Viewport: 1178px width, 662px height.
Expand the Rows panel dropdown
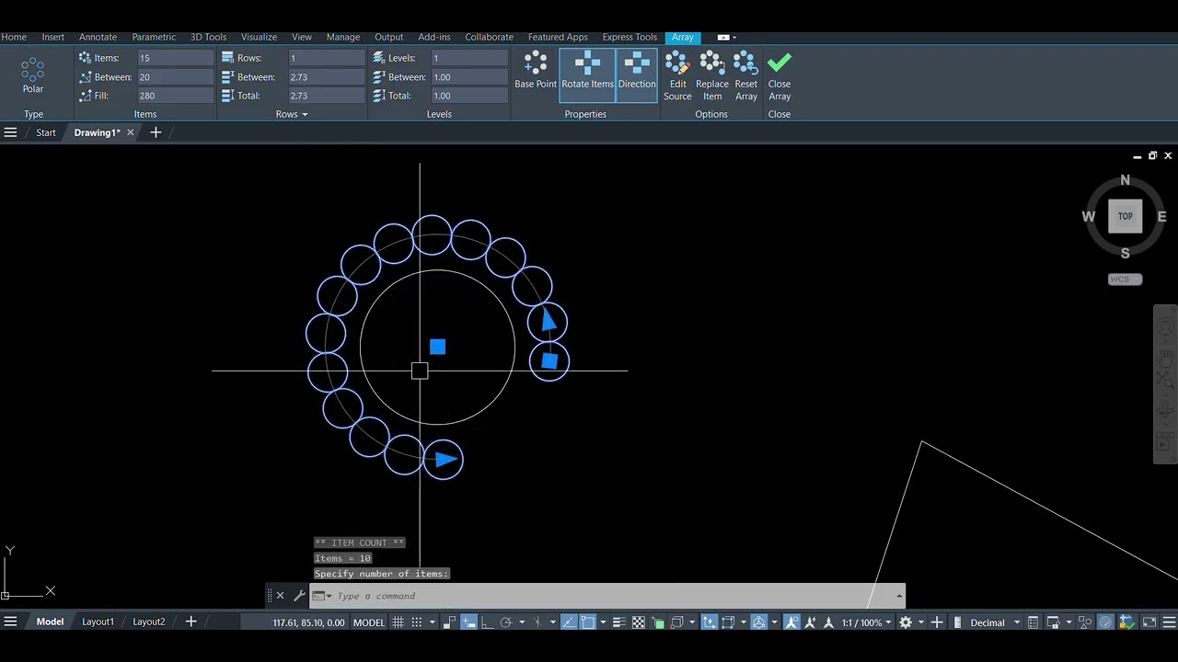click(x=305, y=115)
